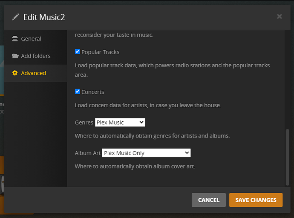Click Save Changes button
The height and width of the screenshot is (218, 294).
[256, 200]
